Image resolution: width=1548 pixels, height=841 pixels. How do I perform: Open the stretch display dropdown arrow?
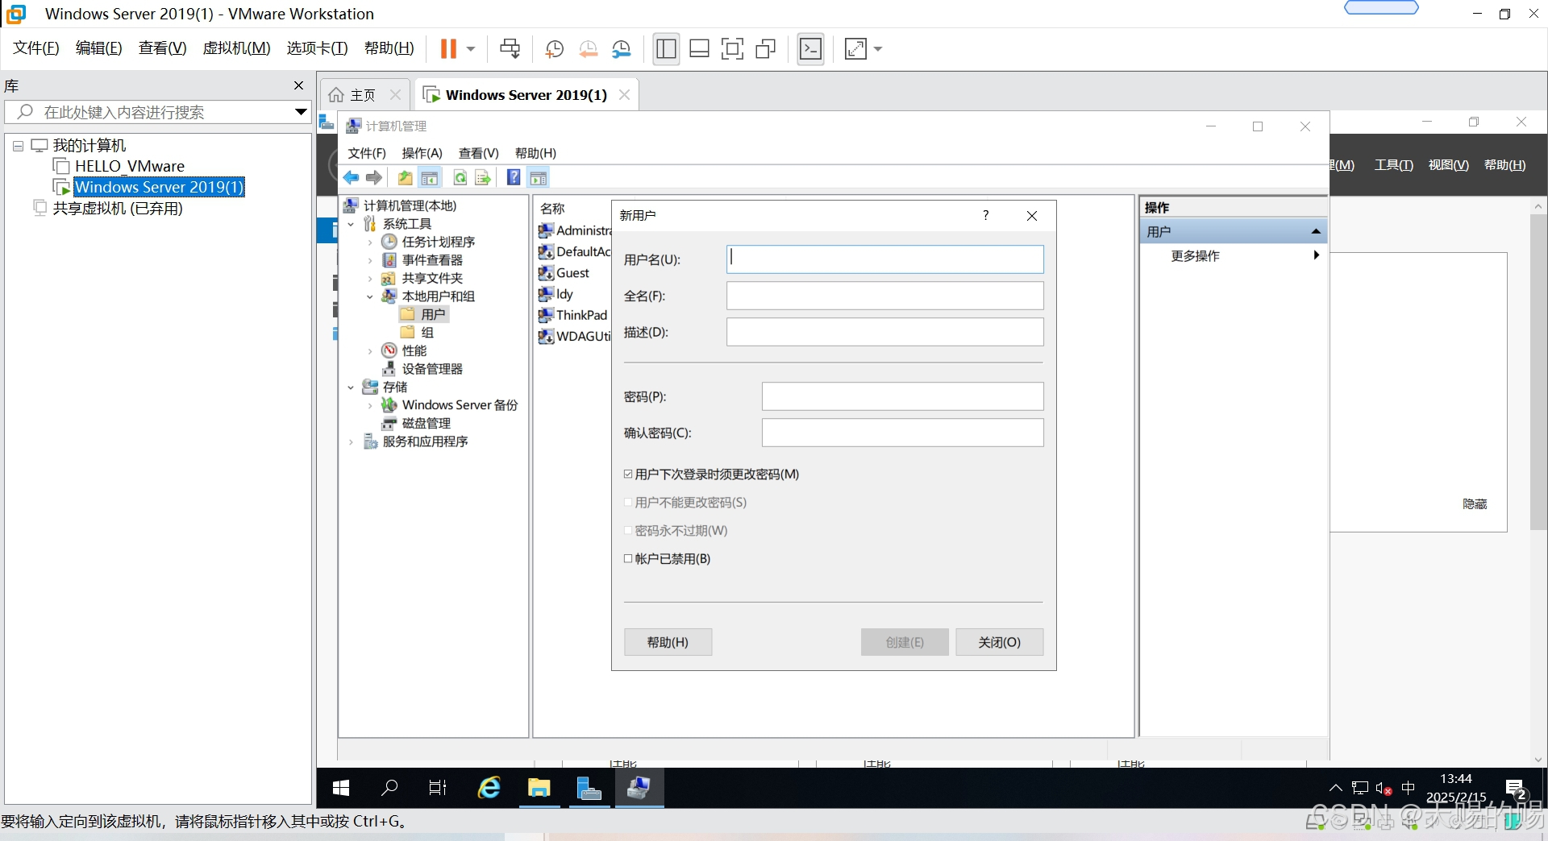click(878, 49)
